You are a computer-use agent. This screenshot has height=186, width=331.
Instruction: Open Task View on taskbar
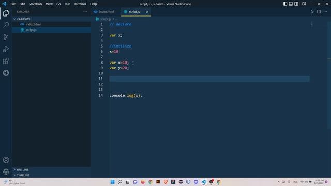[x=127, y=182]
